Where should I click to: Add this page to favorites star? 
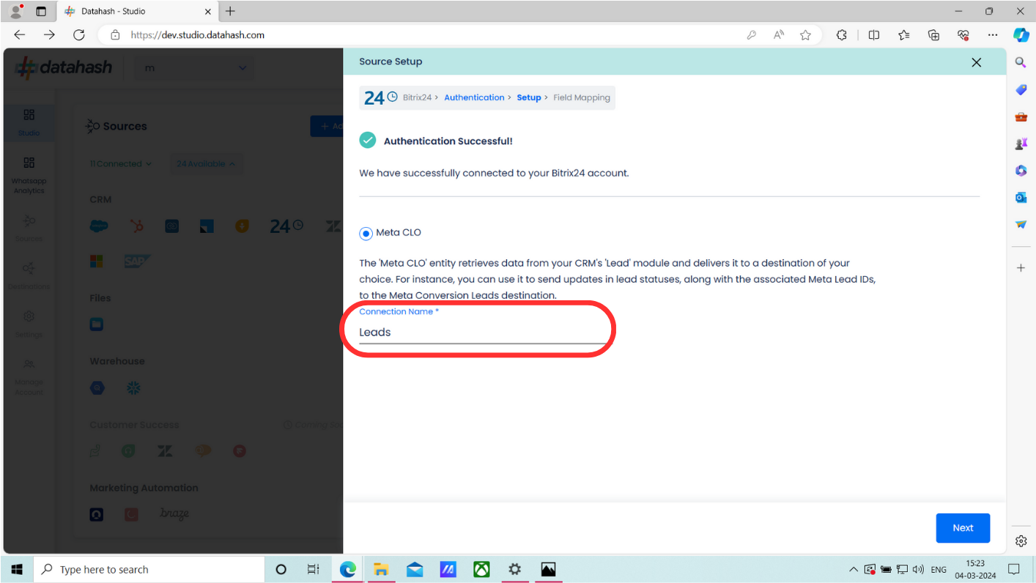click(x=805, y=34)
